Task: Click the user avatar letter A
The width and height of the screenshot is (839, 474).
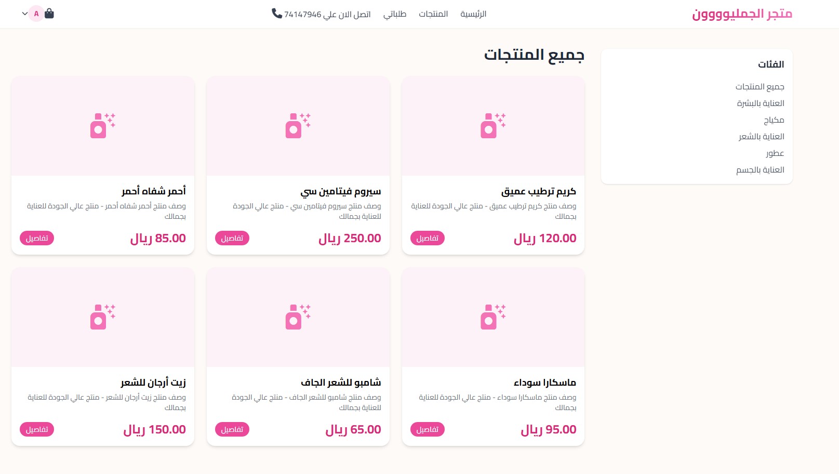Action: (x=36, y=14)
